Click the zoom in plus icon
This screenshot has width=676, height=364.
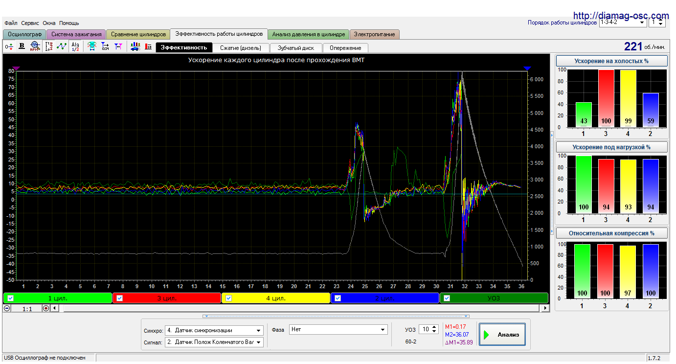click(46, 308)
